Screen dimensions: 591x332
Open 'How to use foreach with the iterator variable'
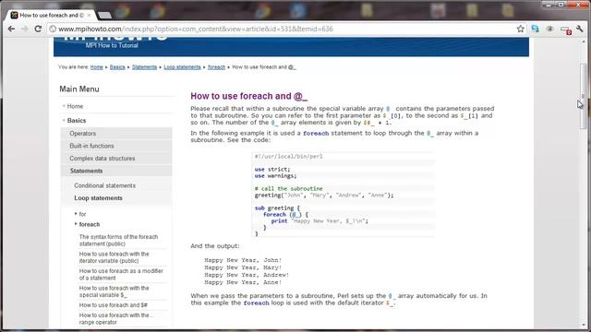click(114, 257)
